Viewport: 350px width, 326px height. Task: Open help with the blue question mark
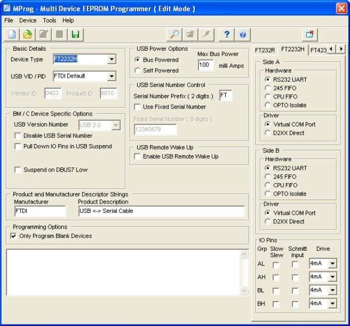pos(226,35)
